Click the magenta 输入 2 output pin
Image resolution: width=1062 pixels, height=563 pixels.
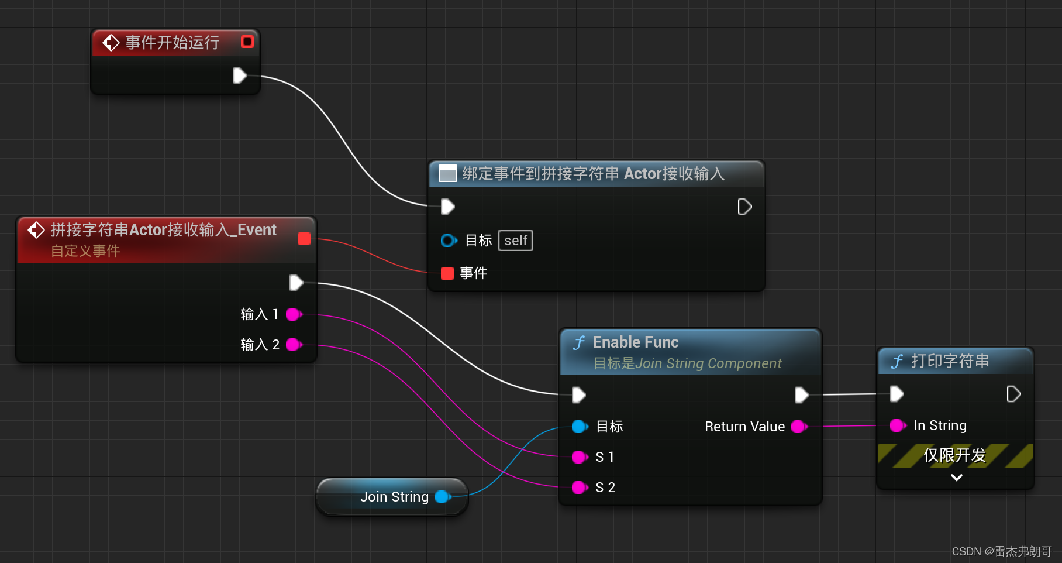[x=294, y=345]
